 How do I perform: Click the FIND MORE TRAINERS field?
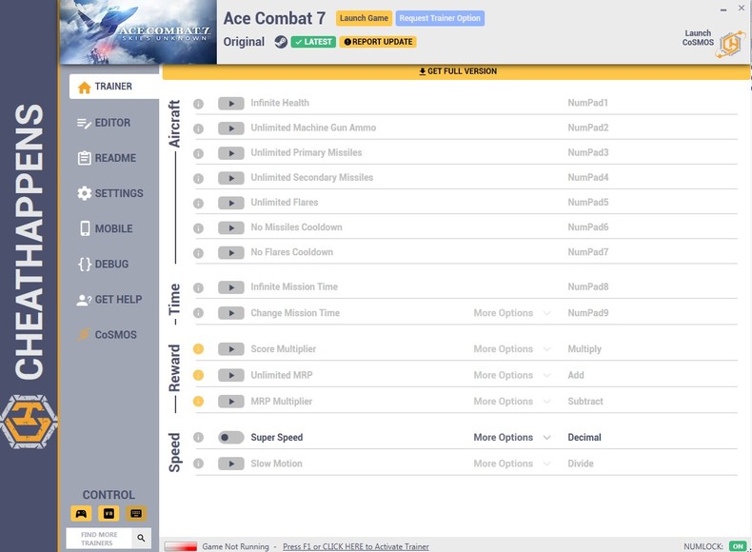[x=99, y=539]
